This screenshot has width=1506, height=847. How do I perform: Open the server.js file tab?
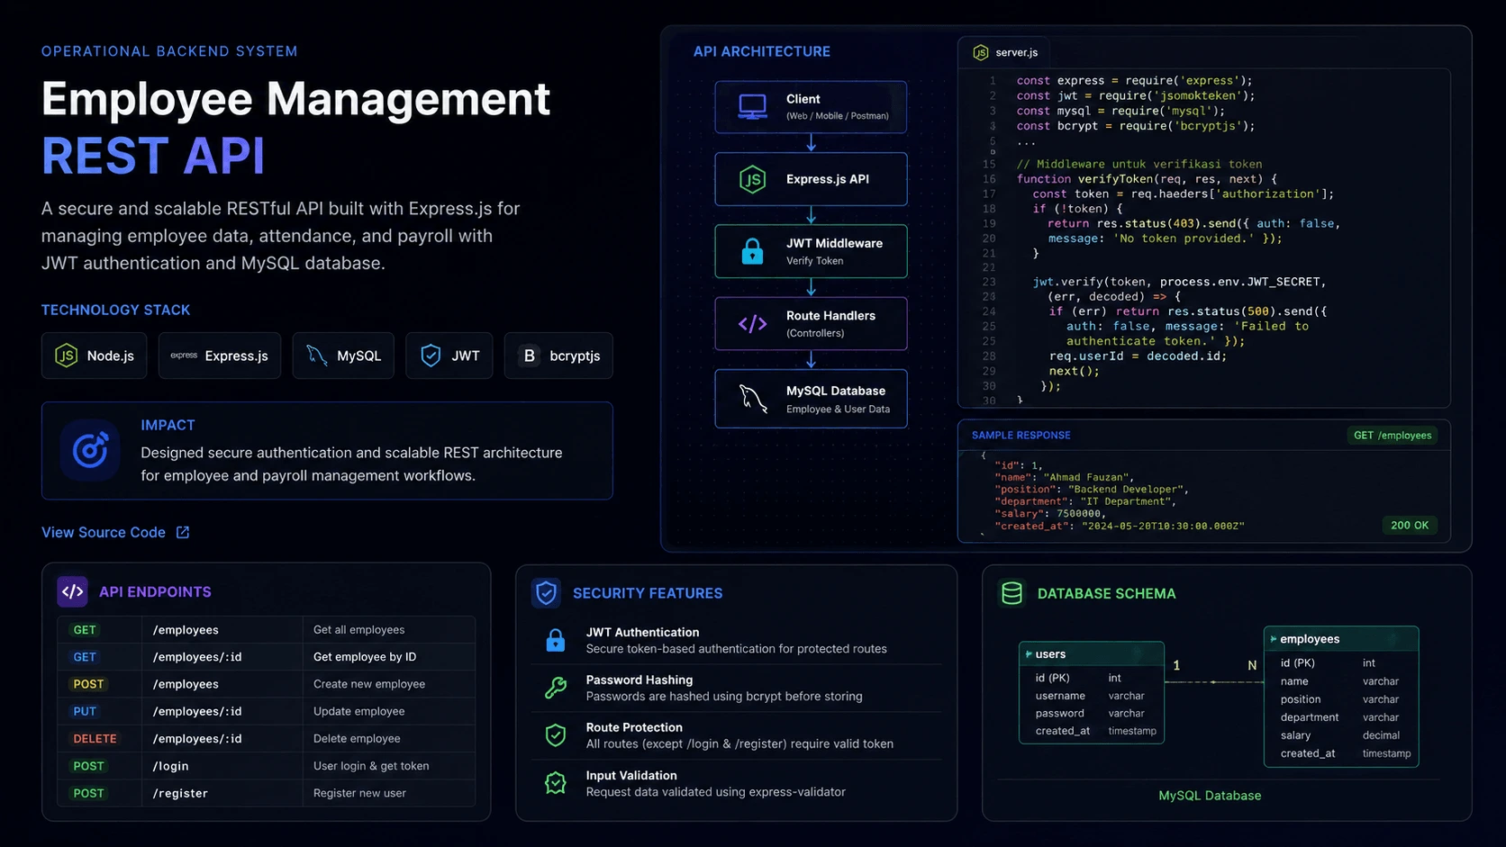point(1005,52)
